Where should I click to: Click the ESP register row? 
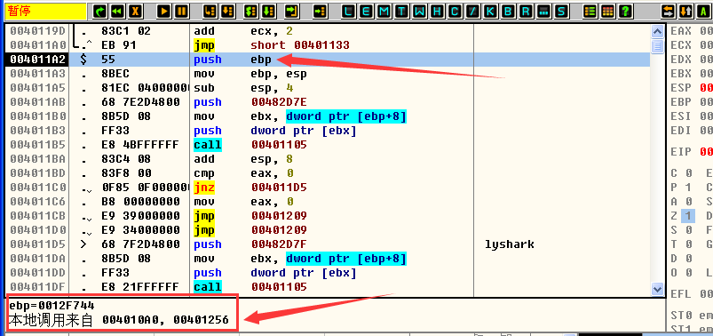(x=691, y=88)
